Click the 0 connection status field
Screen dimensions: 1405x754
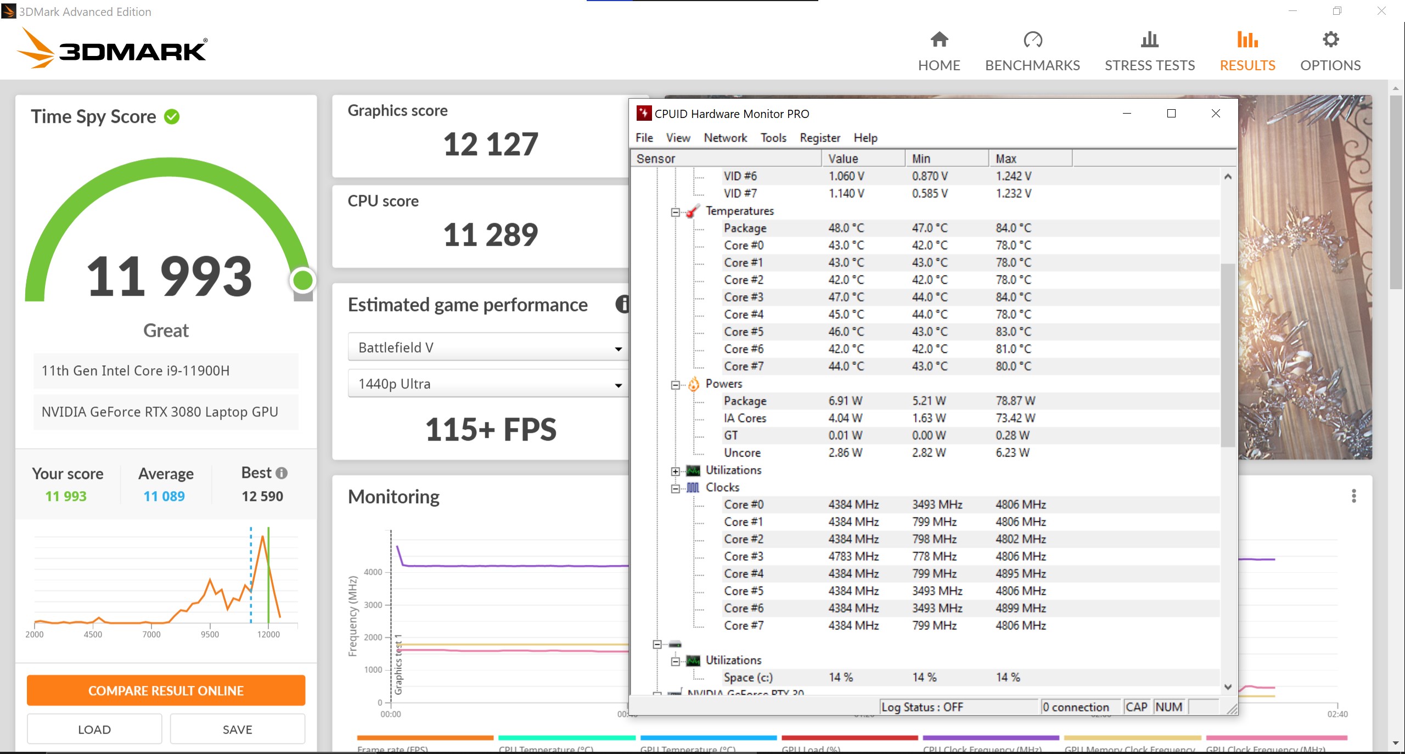pyautogui.click(x=1081, y=707)
